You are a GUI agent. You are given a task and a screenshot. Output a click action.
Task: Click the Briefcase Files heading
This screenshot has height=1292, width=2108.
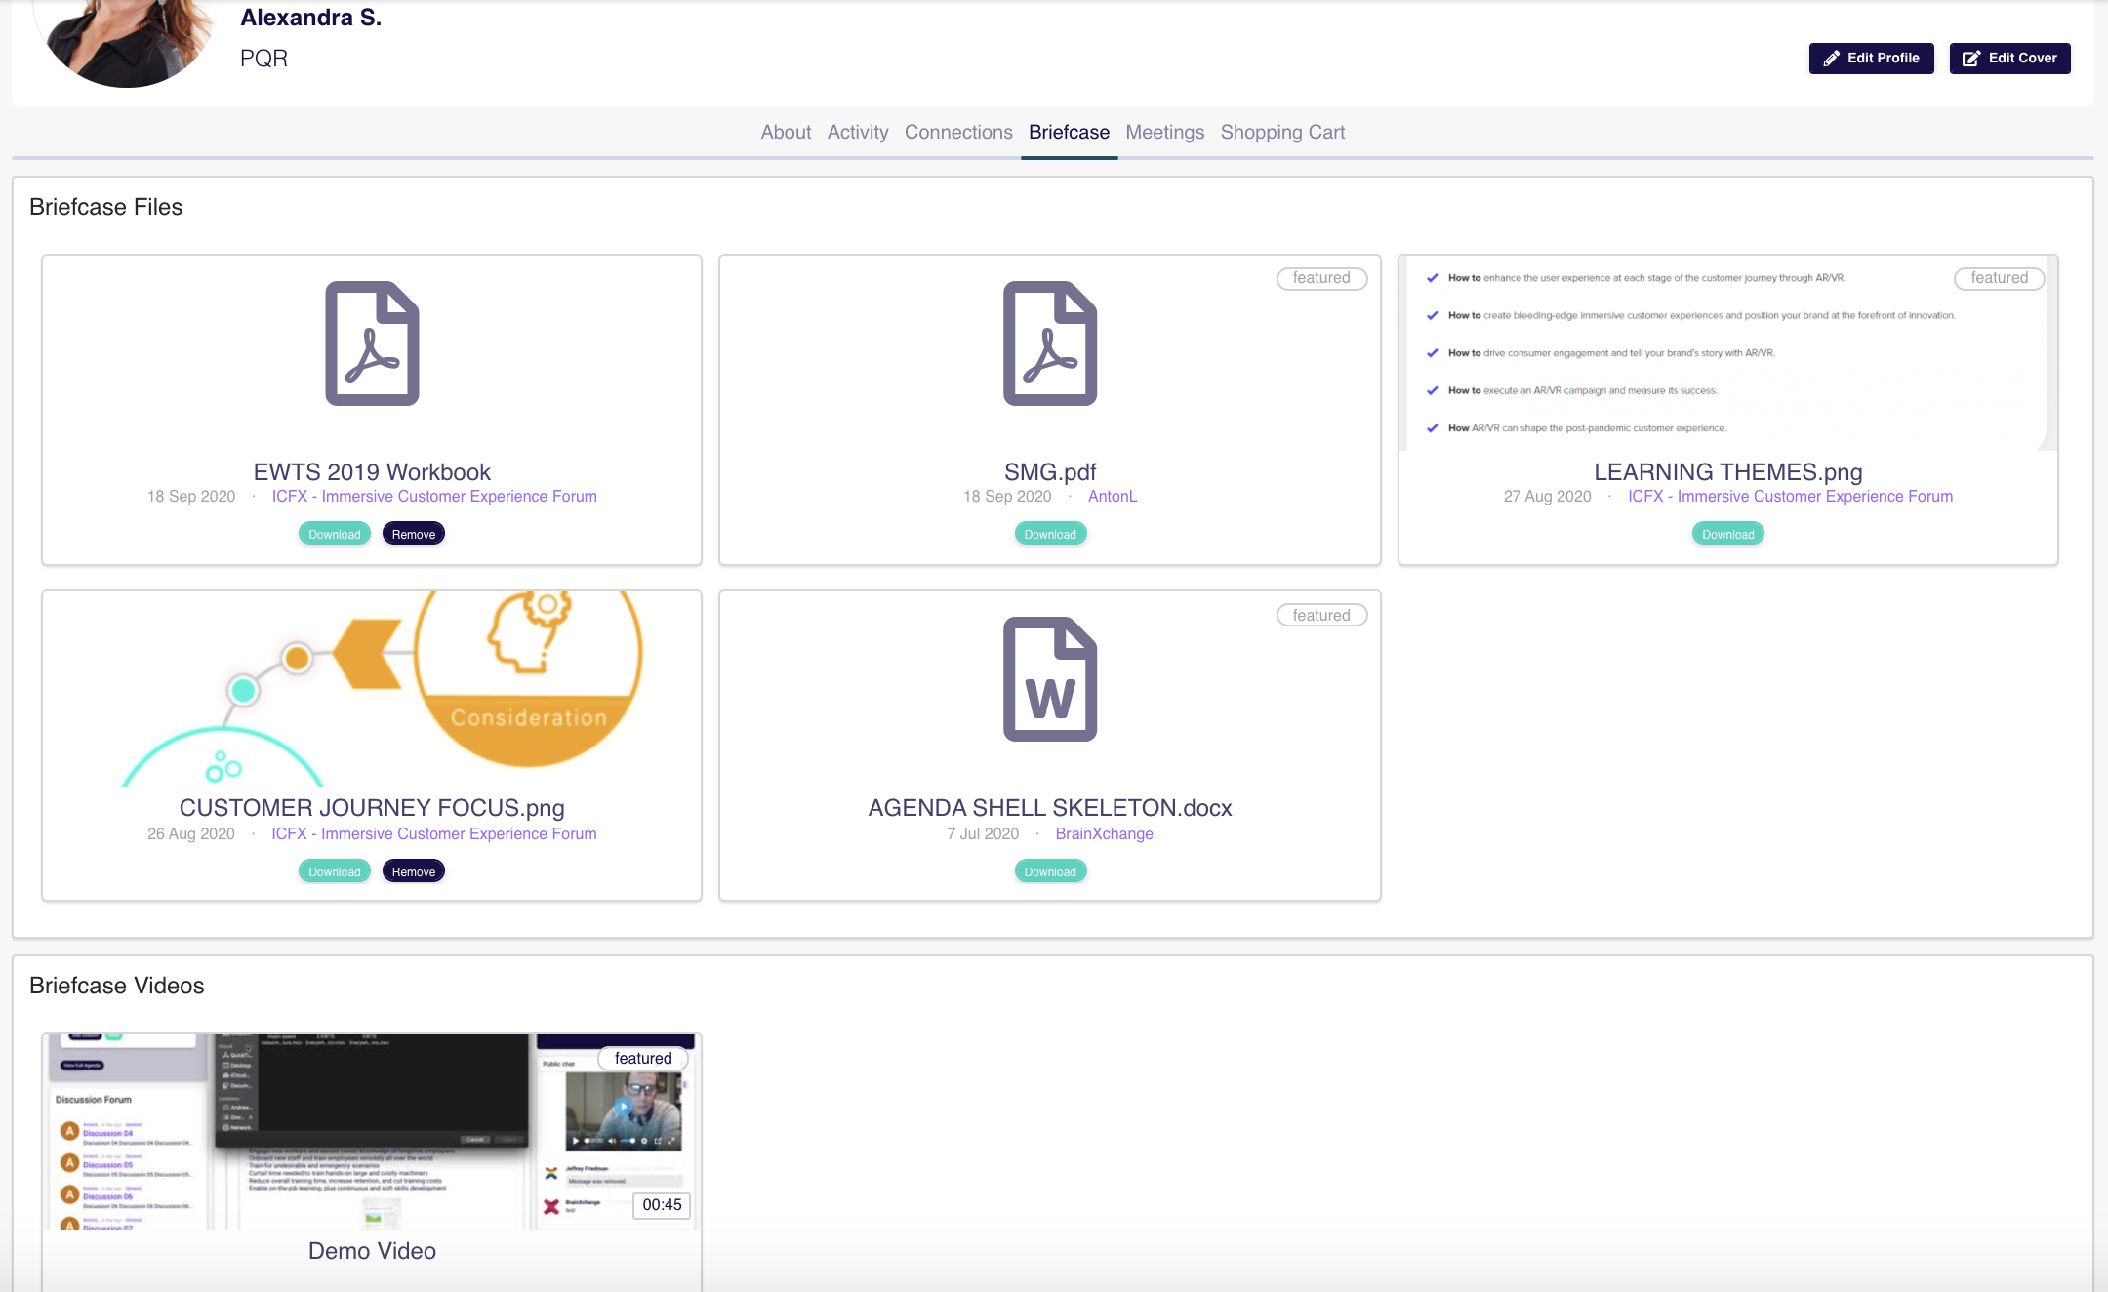point(105,207)
